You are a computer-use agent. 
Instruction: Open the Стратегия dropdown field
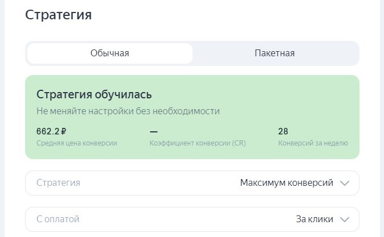tap(192, 183)
